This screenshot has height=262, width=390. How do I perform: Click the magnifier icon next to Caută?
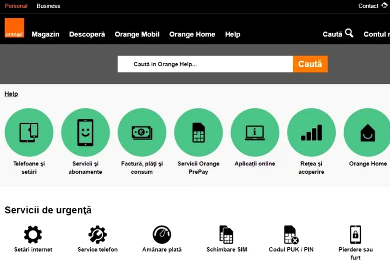pos(349,33)
